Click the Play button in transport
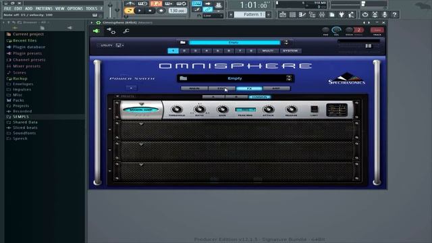This screenshot has height=243, width=432. pyautogui.click(x=140, y=11)
